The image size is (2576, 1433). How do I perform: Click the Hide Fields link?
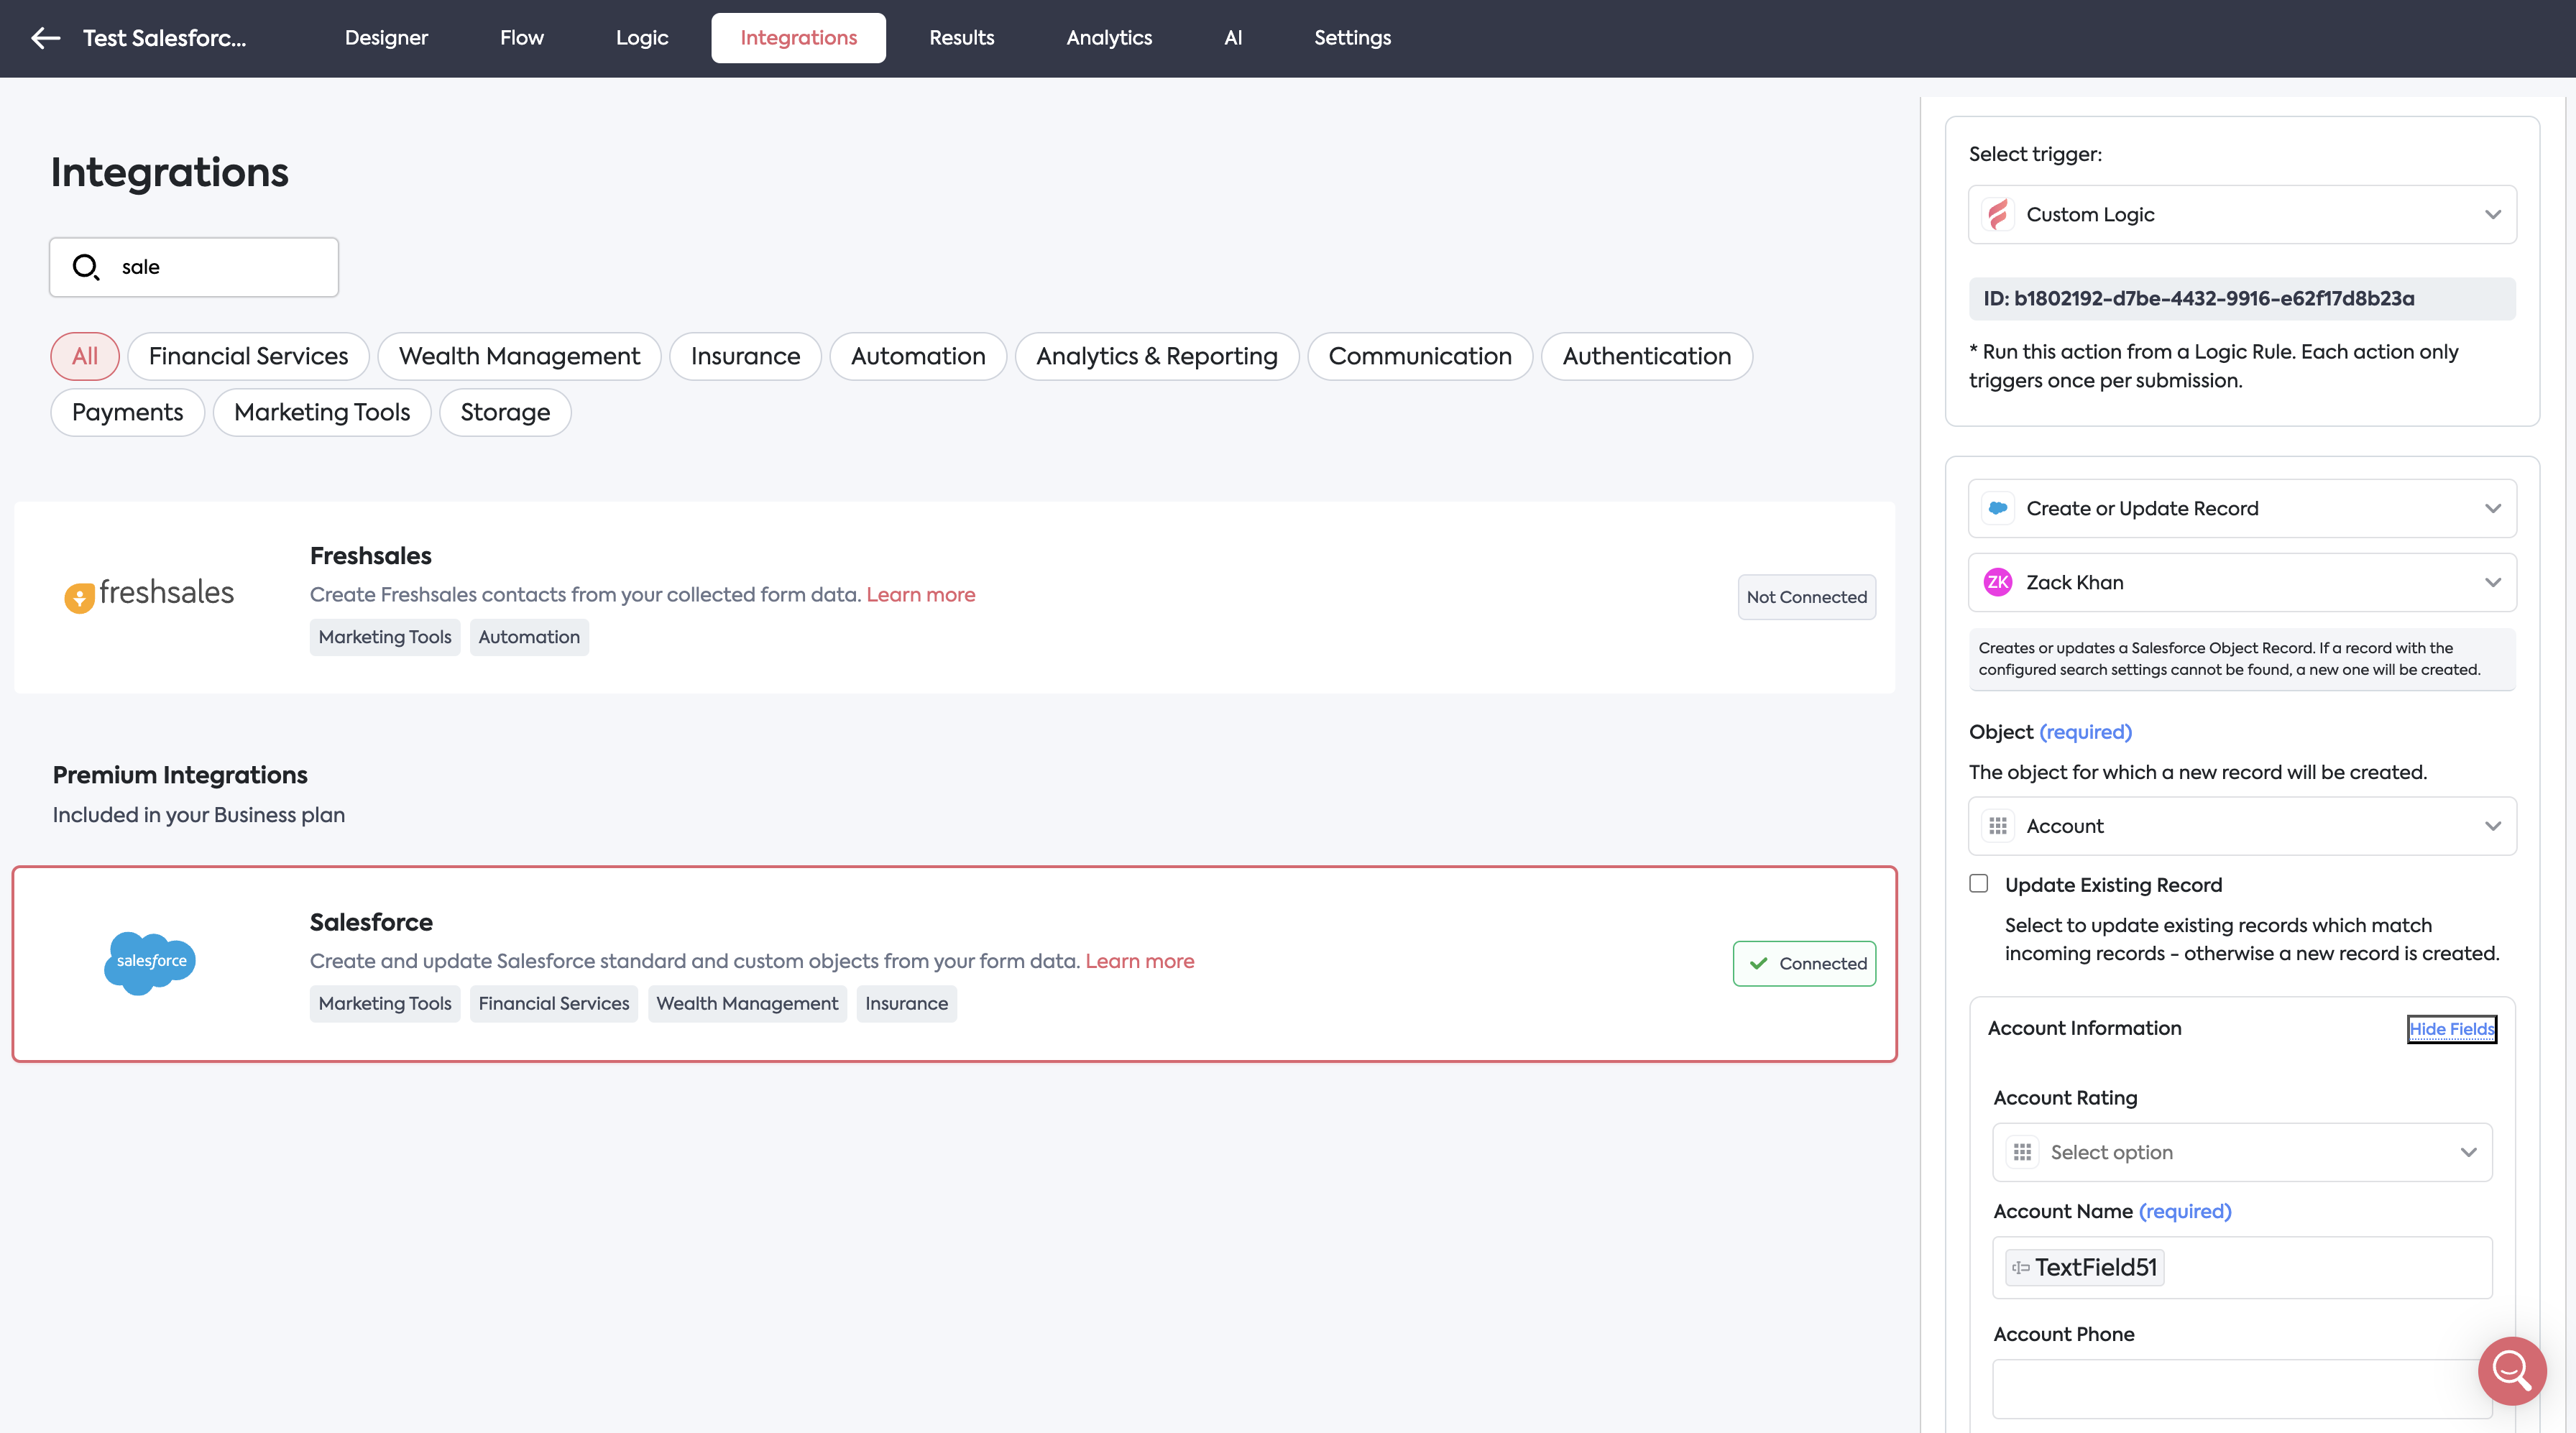coord(2451,1029)
